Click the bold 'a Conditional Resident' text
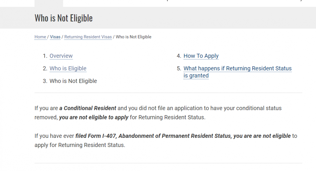 88,108
